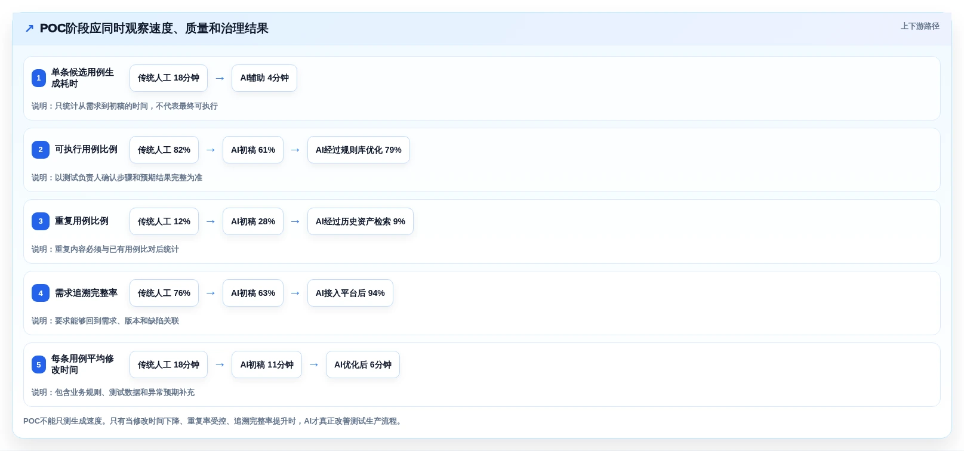Click the 单条候选用例生成耗时 label
The width and height of the screenshot is (964, 451).
coord(82,78)
